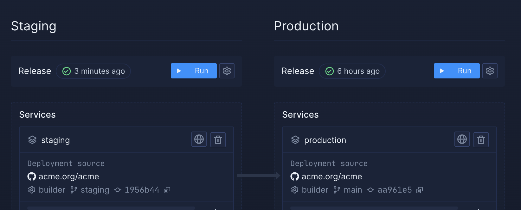Click the builder label in production service

pyautogui.click(x=315, y=190)
